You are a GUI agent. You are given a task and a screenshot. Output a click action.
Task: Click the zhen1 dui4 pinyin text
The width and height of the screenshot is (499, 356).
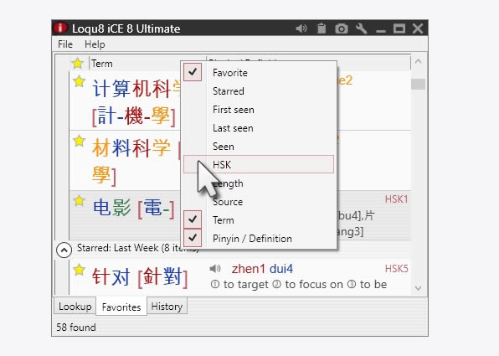pyautogui.click(x=262, y=269)
